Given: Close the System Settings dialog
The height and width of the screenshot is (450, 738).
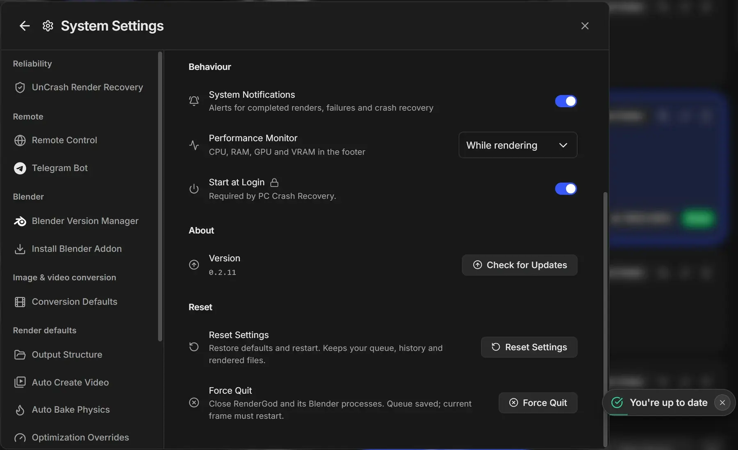Looking at the screenshot, I should pos(585,26).
